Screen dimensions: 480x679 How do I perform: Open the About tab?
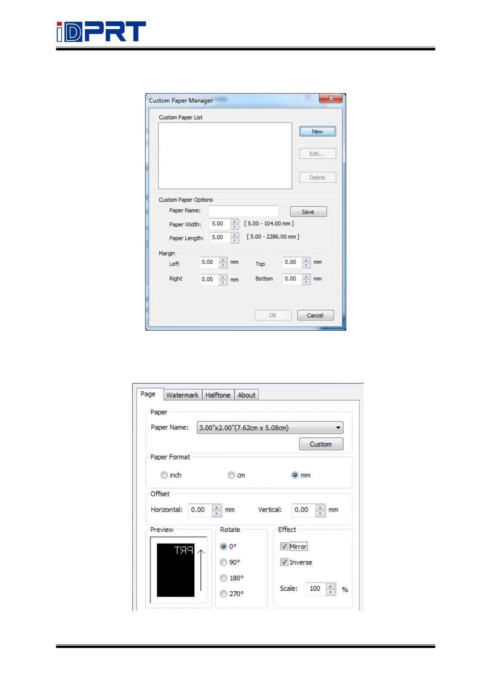(246, 395)
